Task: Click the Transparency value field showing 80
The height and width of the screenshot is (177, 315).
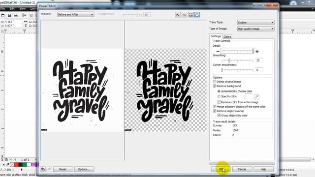Action: click(x=147, y=15)
